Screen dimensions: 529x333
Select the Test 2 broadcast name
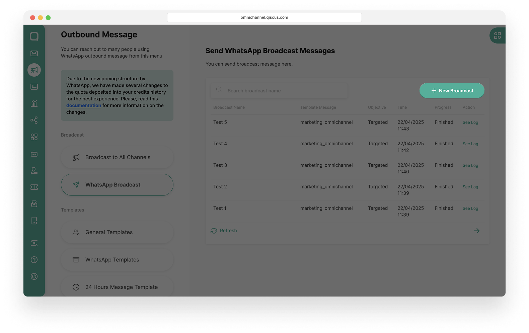click(220, 187)
